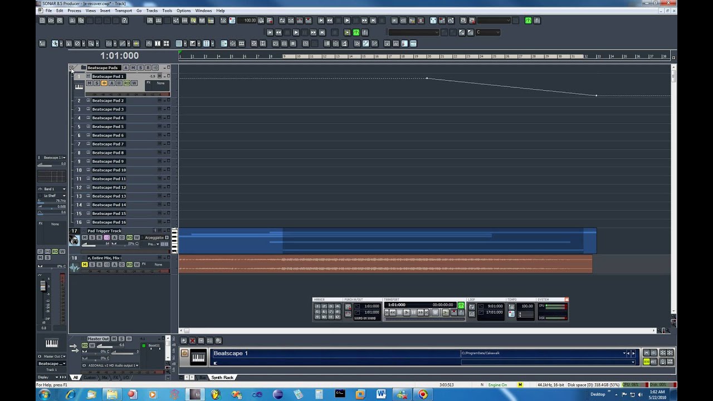Click the metronome icon beside tempo 100.00
Image resolution: width=713 pixels, height=401 pixels.
(232, 21)
